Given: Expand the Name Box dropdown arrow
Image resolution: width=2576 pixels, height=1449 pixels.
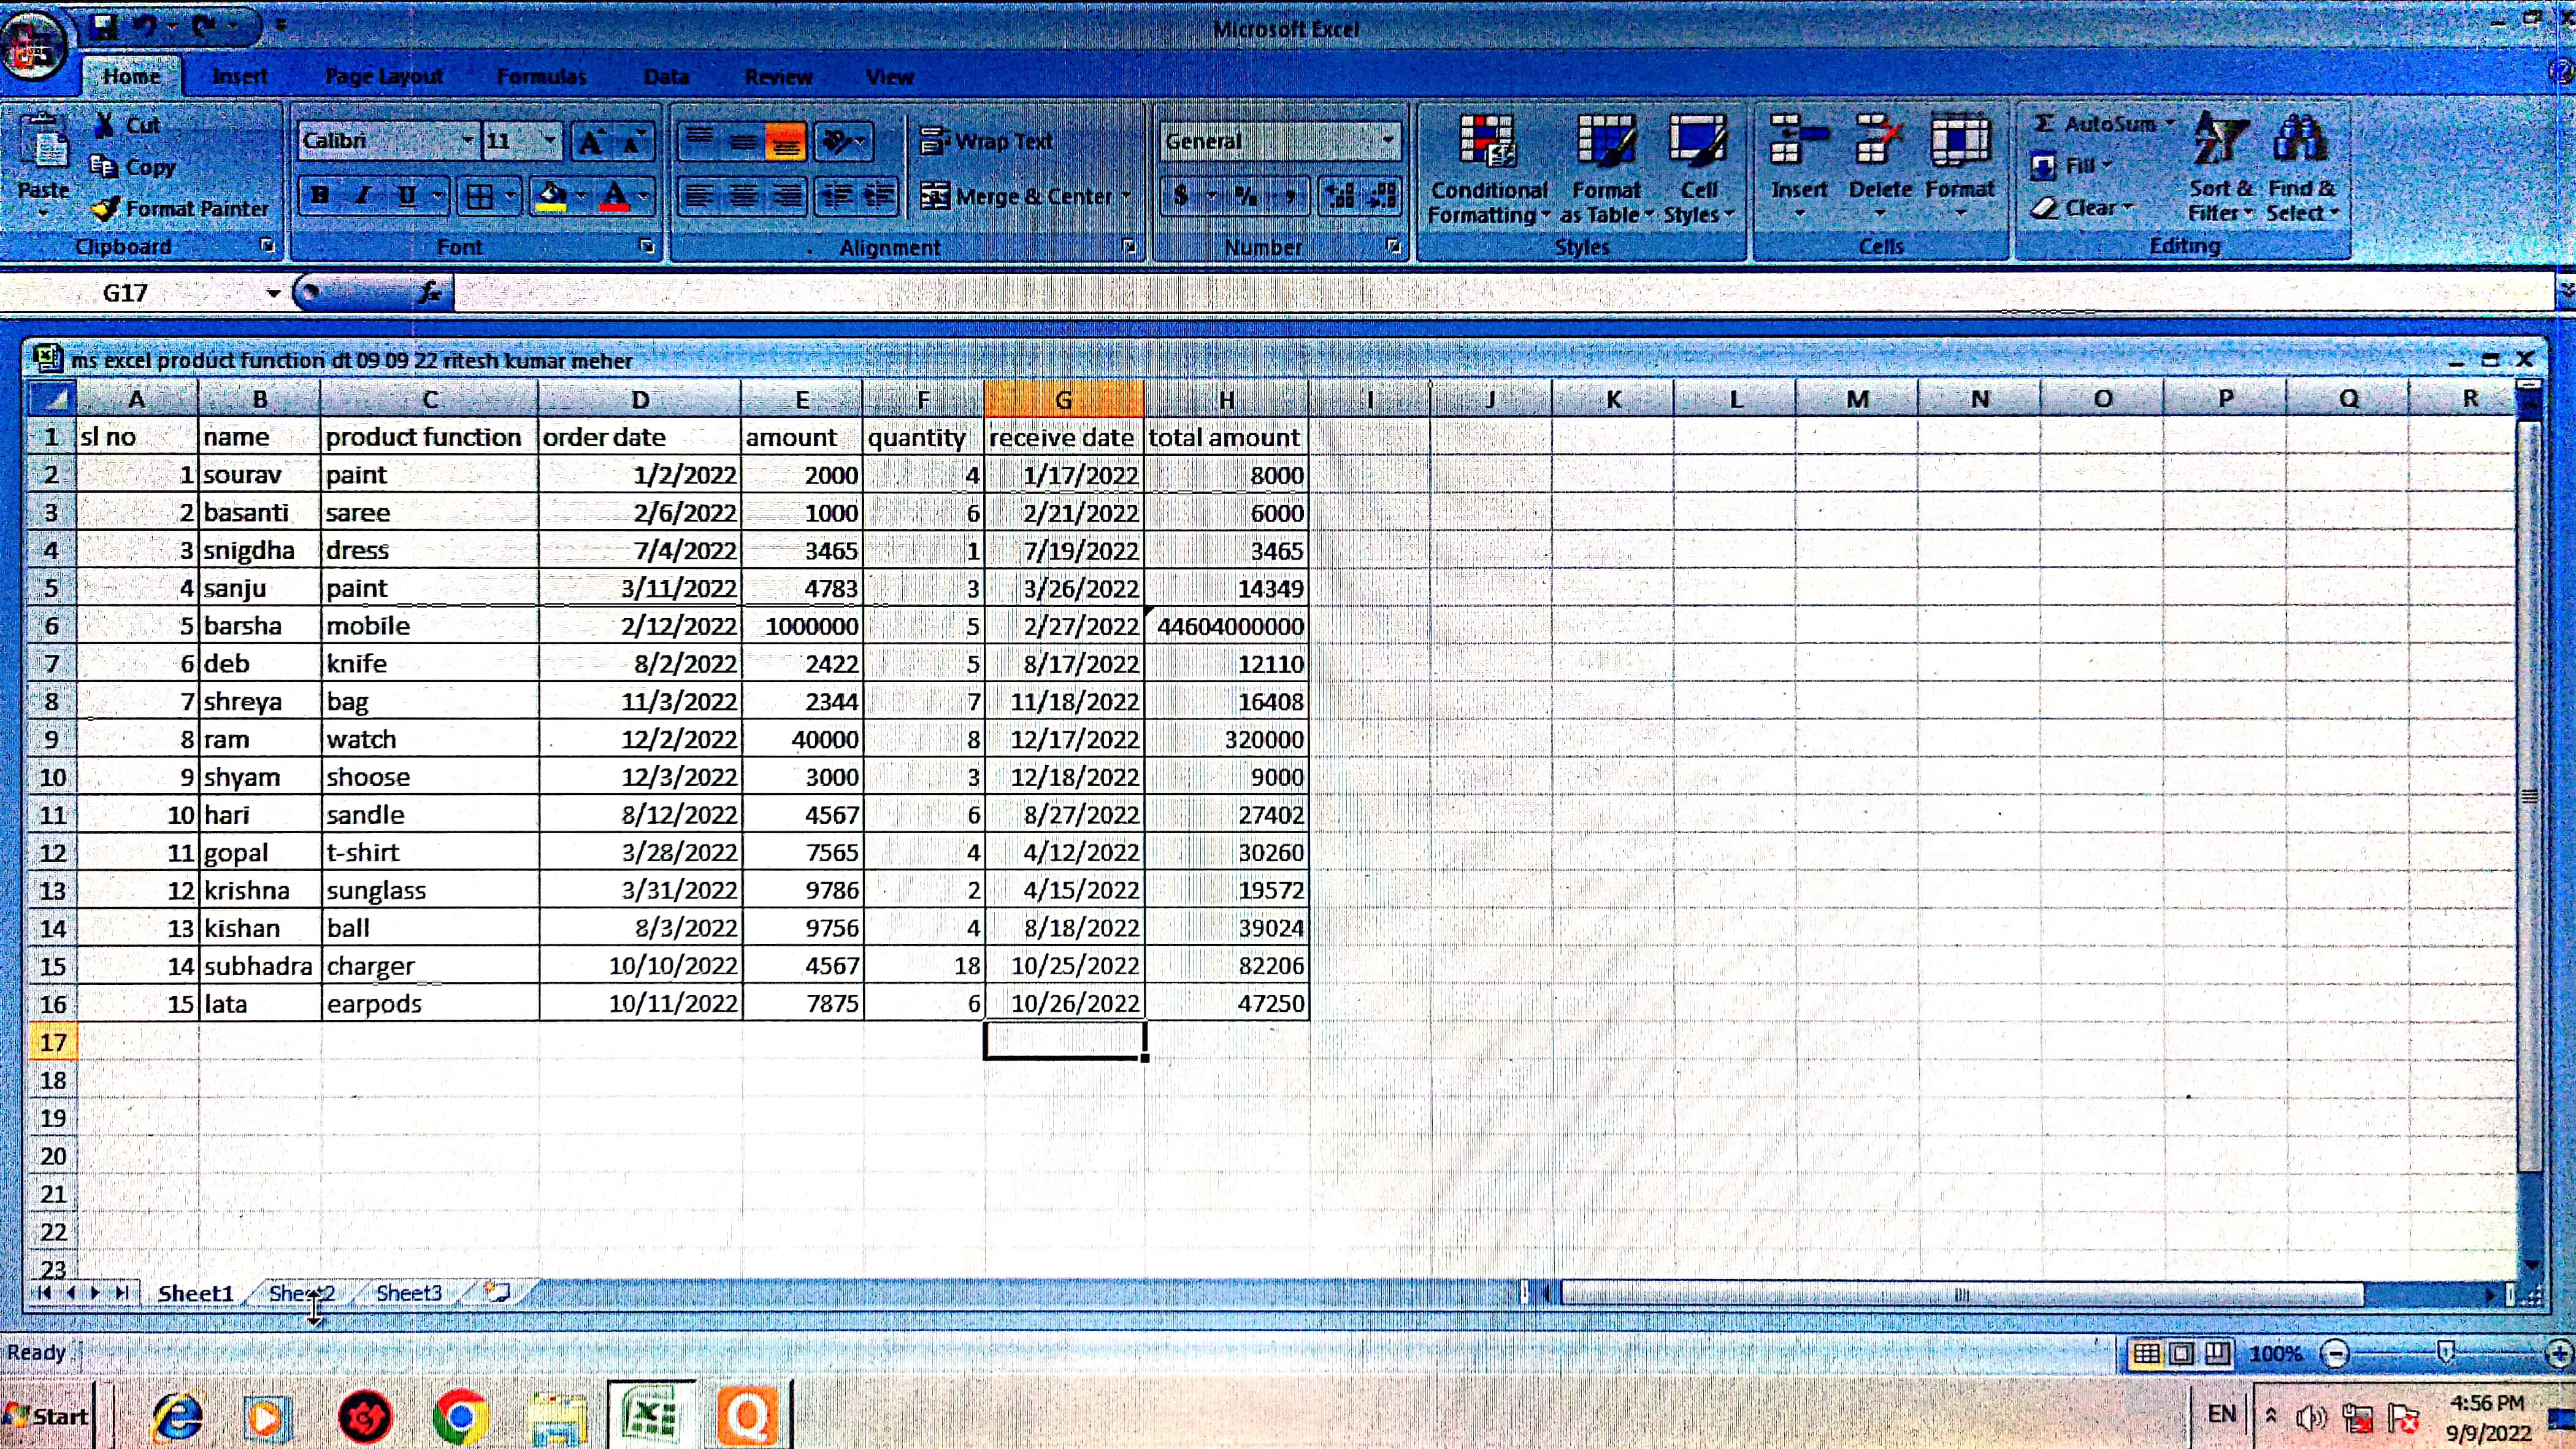Looking at the screenshot, I should [x=273, y=293].
